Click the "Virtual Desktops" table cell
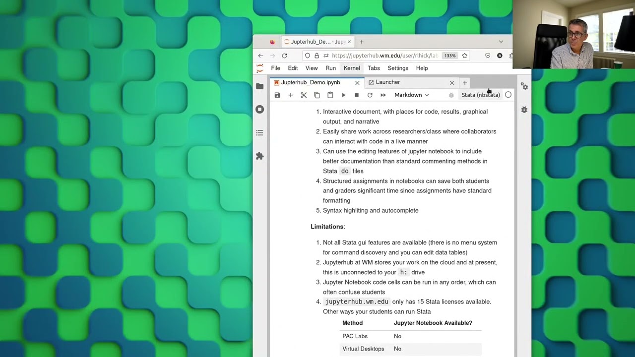Viewport: 635px width, 357px height. pyautogui.click(x=363, y=349)
